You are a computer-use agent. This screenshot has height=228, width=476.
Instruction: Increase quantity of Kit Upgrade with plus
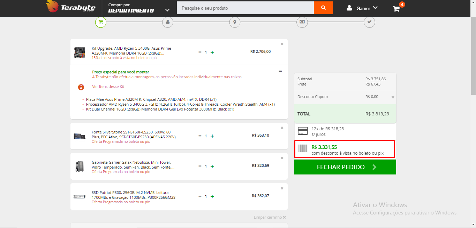pyautogui.click(x=212, y=52)
